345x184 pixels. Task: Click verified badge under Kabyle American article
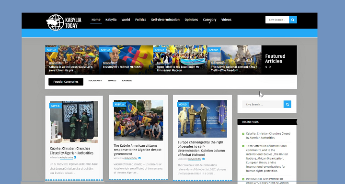(139, 158)
